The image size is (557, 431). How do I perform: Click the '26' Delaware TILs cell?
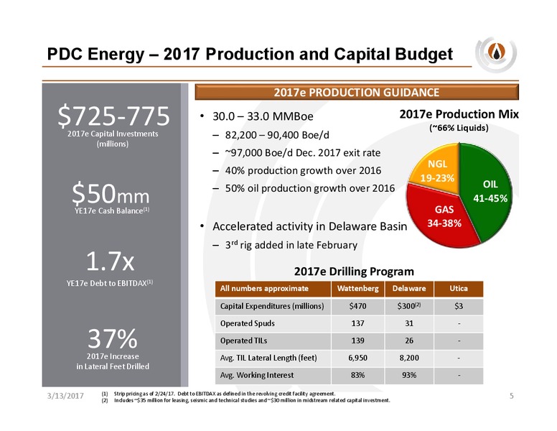pyautogui.click(x=409, y=340)
